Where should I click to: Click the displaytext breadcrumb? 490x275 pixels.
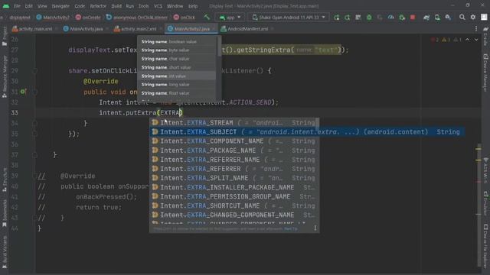click(20, 18)
